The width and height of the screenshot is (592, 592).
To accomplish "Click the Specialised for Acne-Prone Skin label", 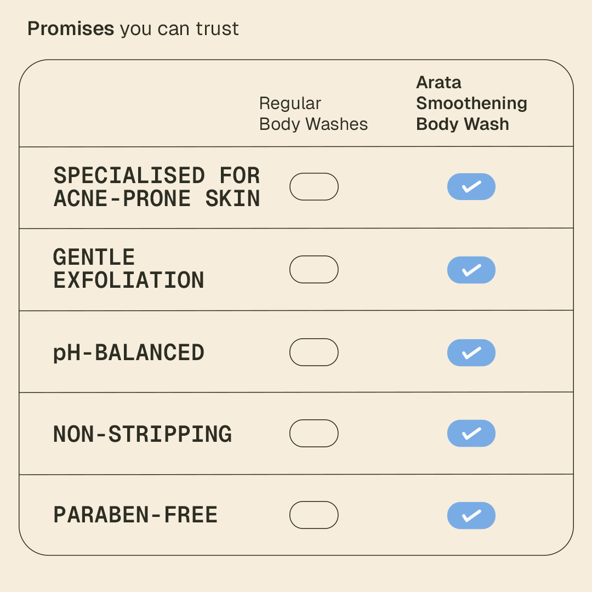I will (x=156, y=187).
